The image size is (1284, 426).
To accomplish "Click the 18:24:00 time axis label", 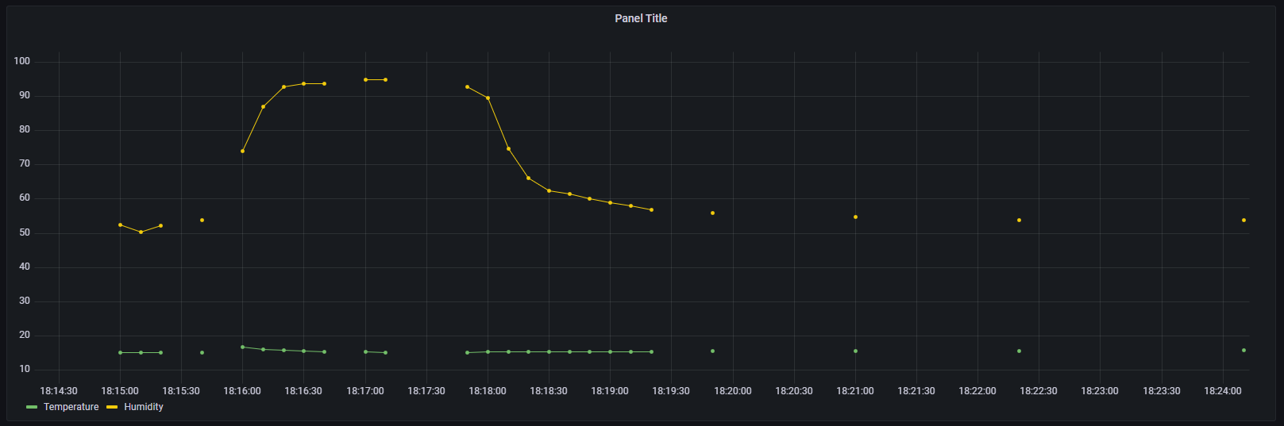I will [x=1223, y=391].
